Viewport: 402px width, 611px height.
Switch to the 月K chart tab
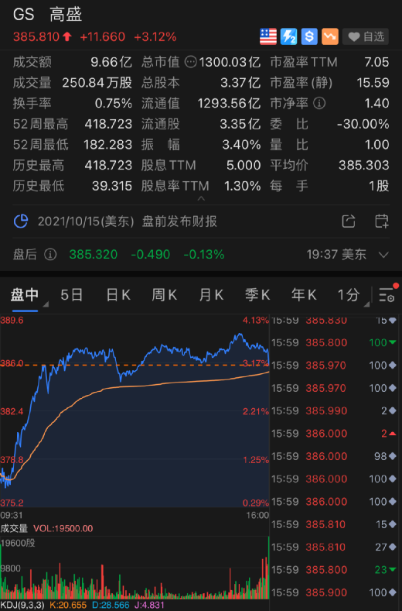pos(211,295)
